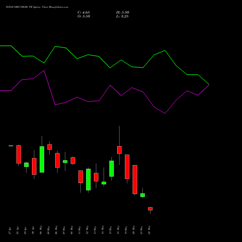This screenshot has height=242, width=242.
Task: Click the '13 May' date label
Action: tap(95, 230)
